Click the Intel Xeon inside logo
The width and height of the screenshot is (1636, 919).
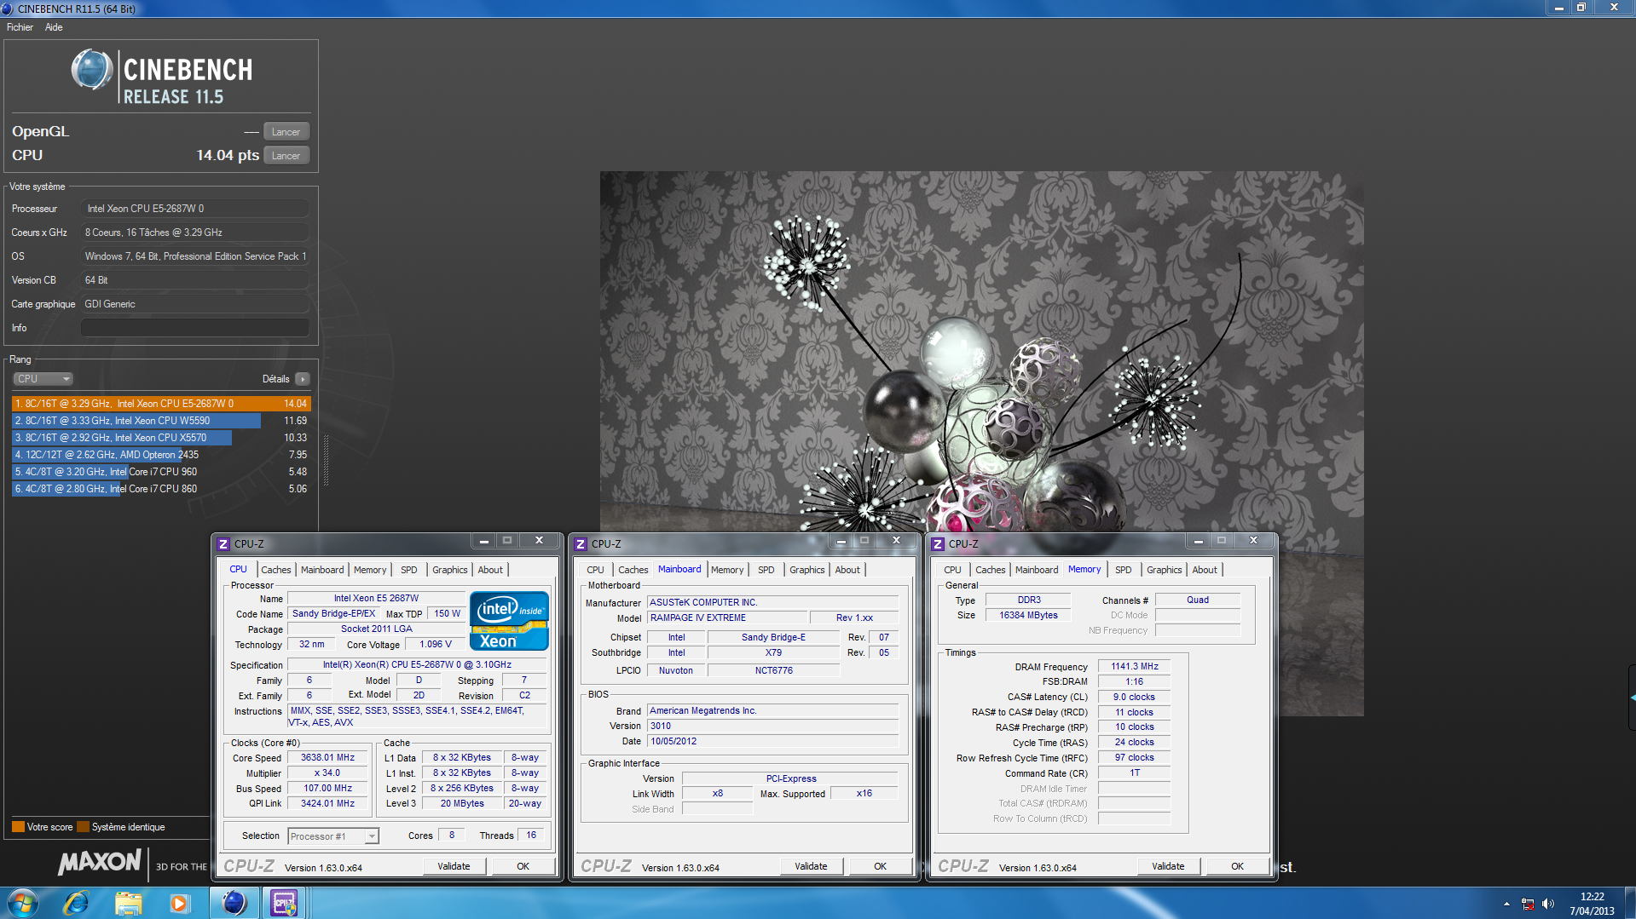509,621
